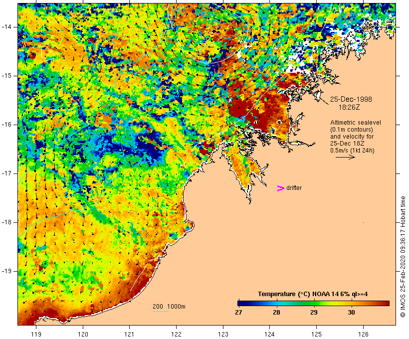Click the latitude label '-16'
Image resolution: width=409 pixels, height=339 pixels.
coord(6,125)
